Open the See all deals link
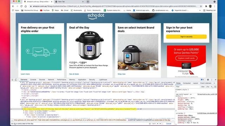This screenshot has height=126, width=225. 74,74
